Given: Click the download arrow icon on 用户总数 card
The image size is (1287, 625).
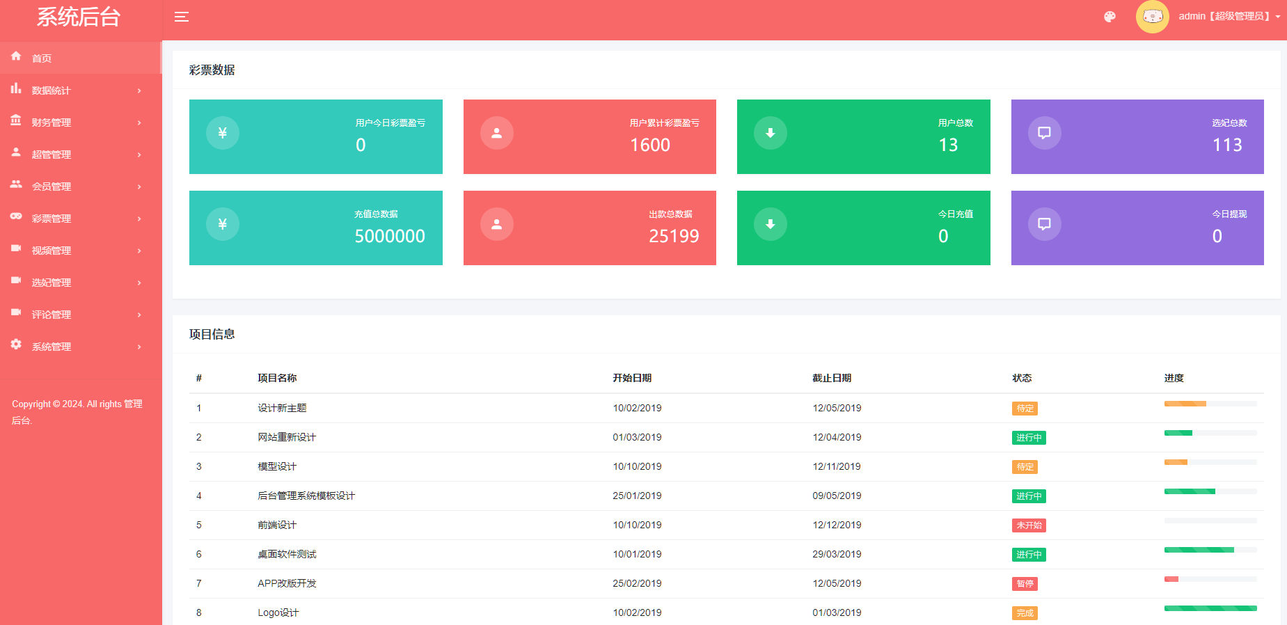Looking at the screenshot, I should 771,133.
